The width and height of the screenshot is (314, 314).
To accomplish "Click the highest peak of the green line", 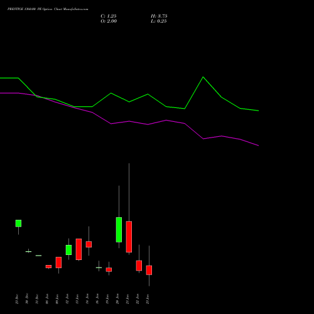I will [x=203, y=77].
